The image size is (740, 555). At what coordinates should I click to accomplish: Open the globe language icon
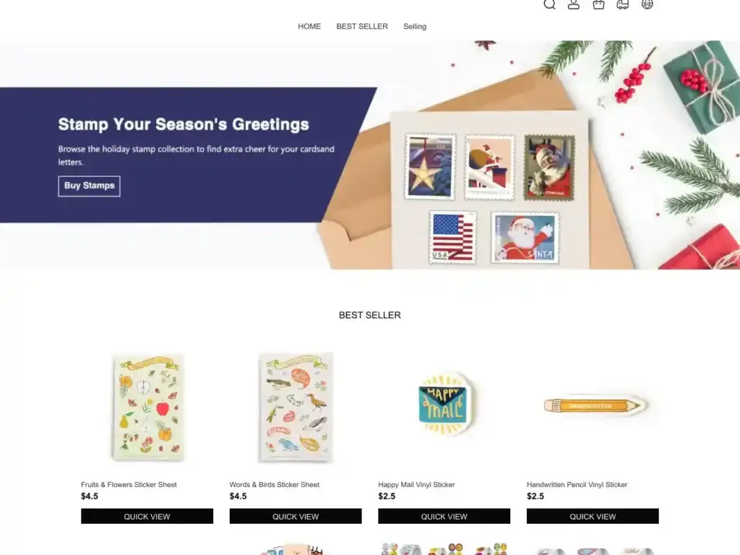(647, 4)
